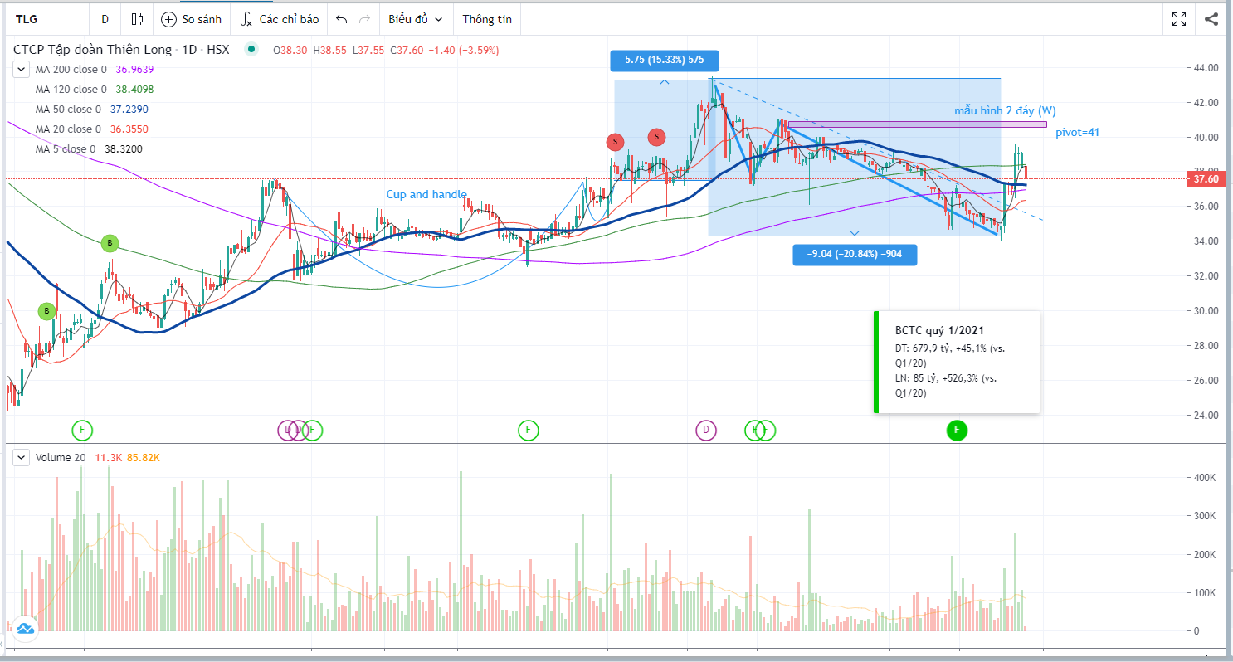The image size is (1233, 662).
Task: Toggle the green market status dot
Action: click(251, 50)
